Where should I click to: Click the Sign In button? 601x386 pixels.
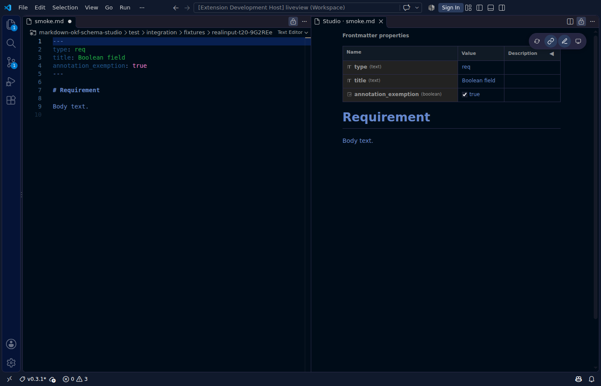coord(451,8)
